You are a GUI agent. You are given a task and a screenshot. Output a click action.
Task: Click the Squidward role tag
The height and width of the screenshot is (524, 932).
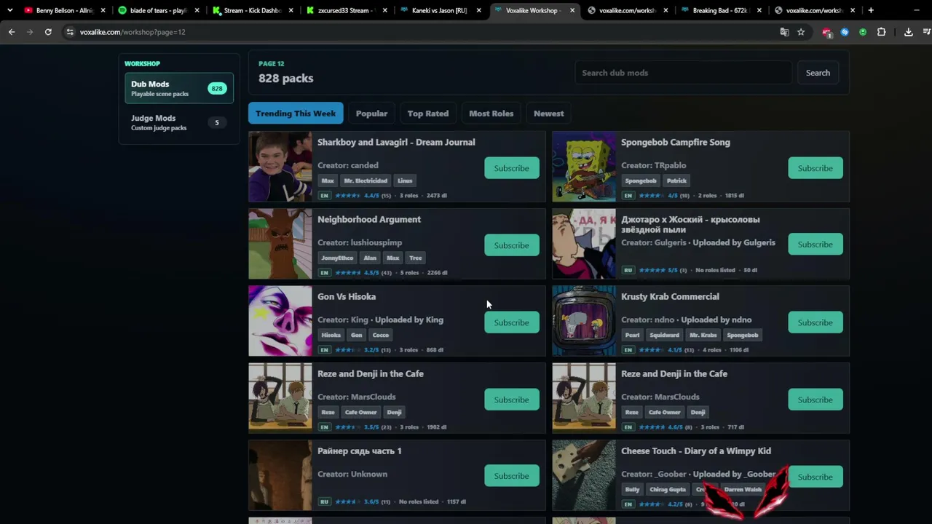[664, 335]
